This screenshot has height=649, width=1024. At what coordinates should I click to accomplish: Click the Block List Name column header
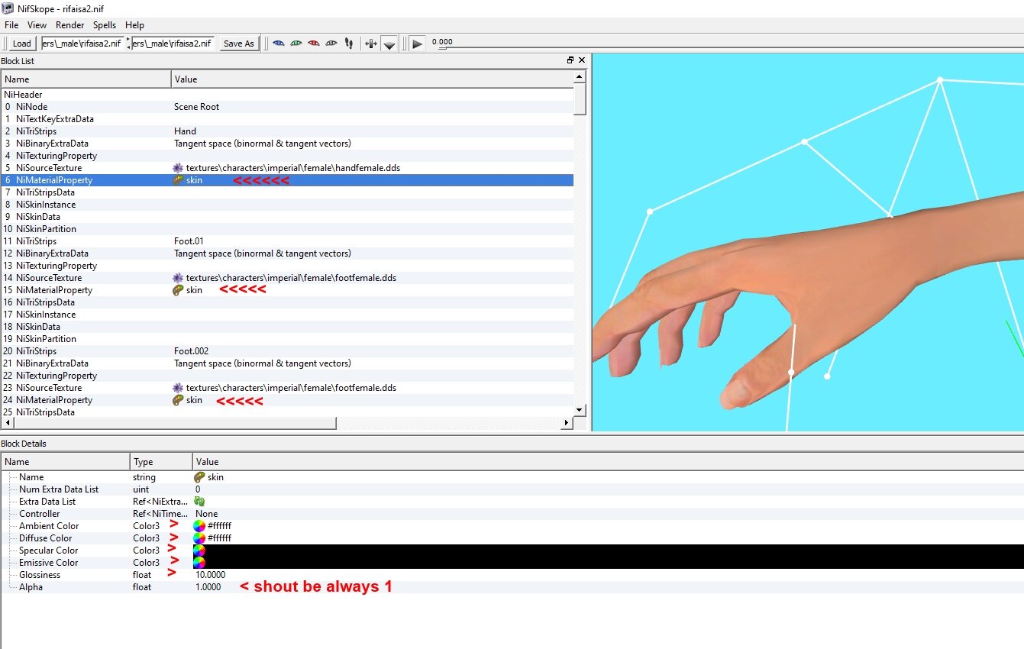86,79
